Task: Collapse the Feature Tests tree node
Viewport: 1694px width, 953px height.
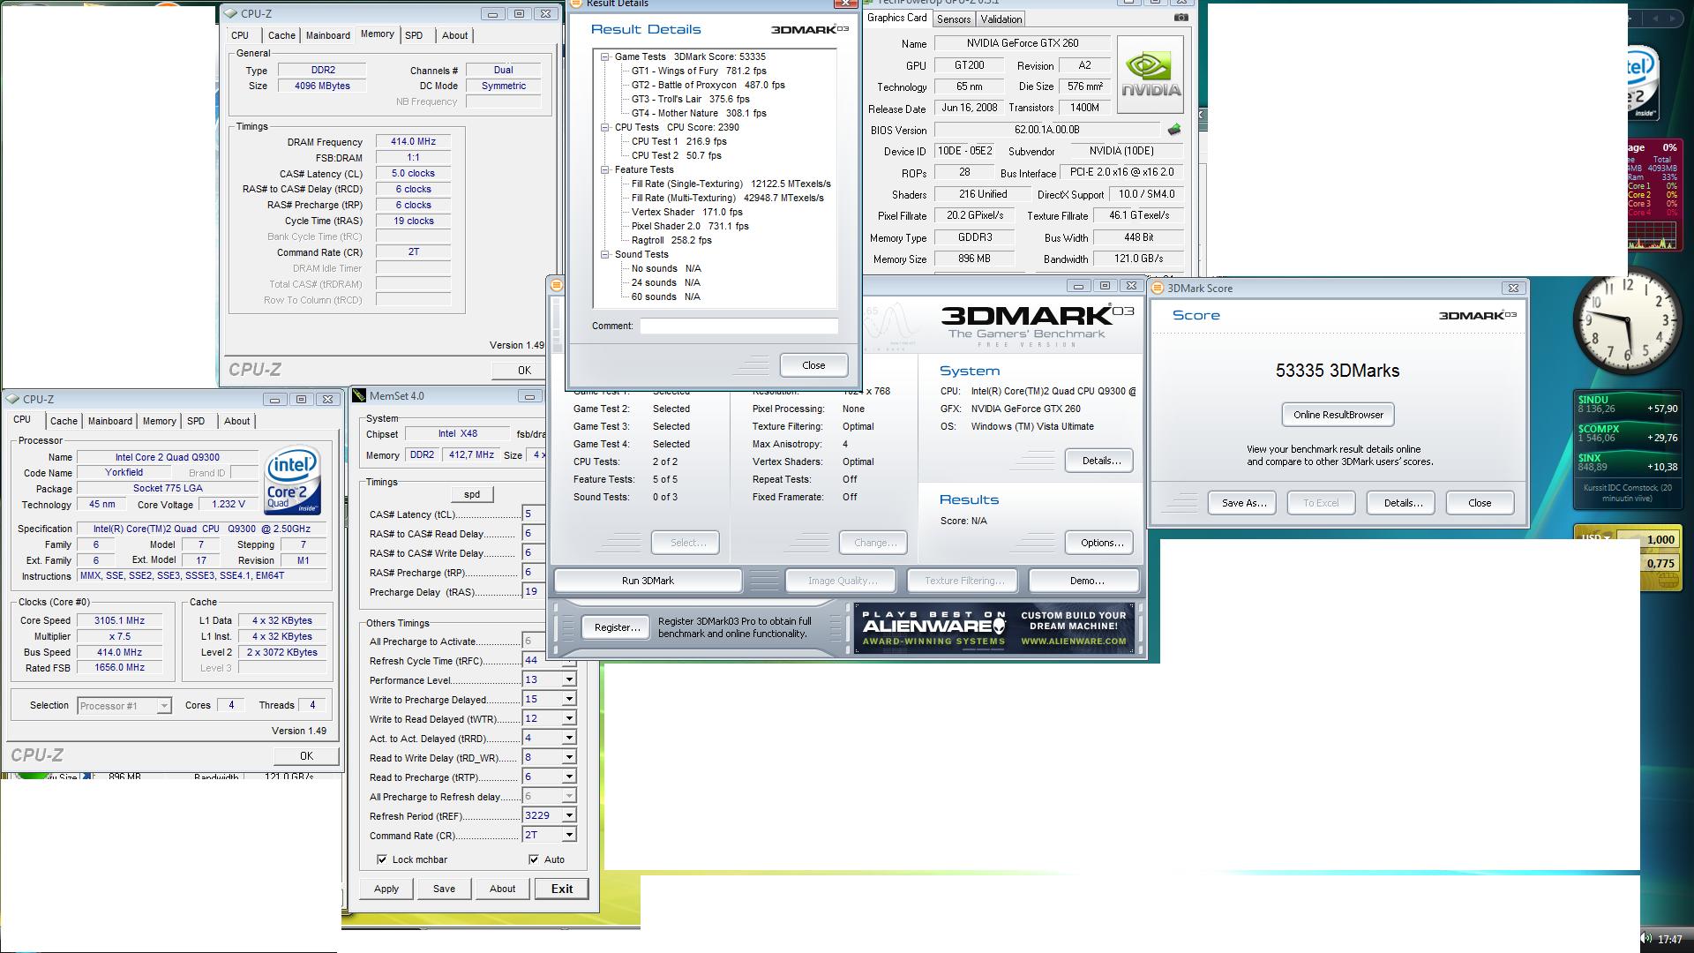Action: [605, 169]
